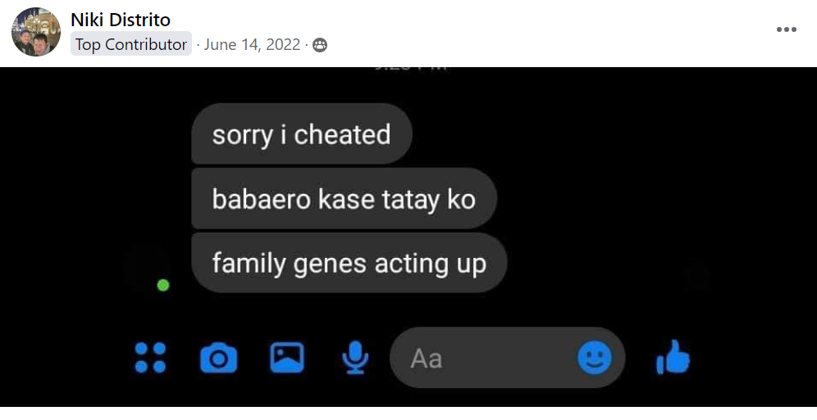
Task: Select the "sorry i cheated" message bubble
Action: tap(301, 134)
